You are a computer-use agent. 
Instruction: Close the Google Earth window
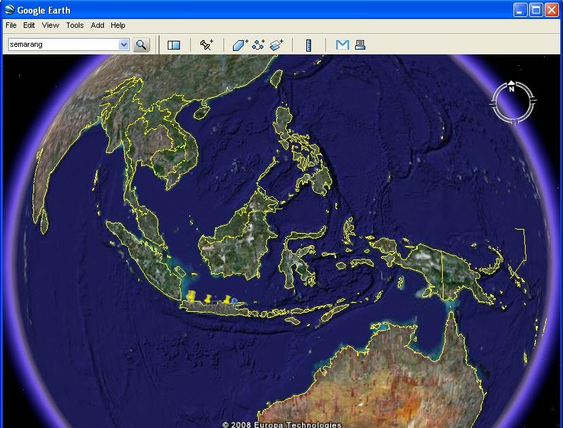point(552,10)
